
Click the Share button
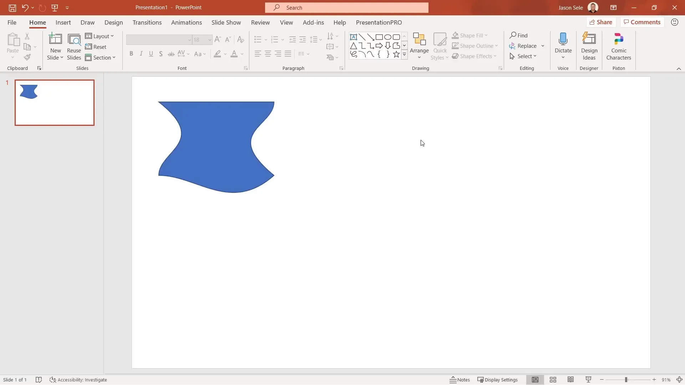point(602,22)
